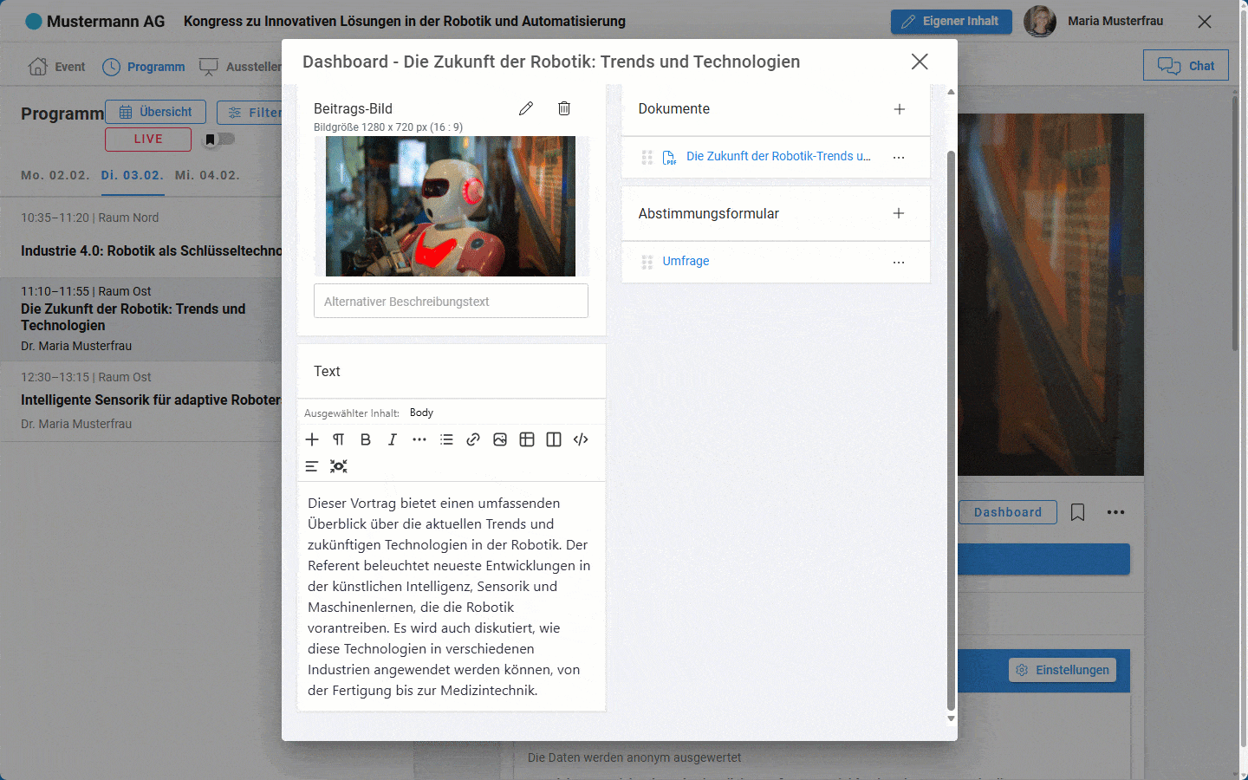Viewport: 1248px width, 780px height.
Task: Click the Eigener Inhalt button
Action: [x=951, y=22]
